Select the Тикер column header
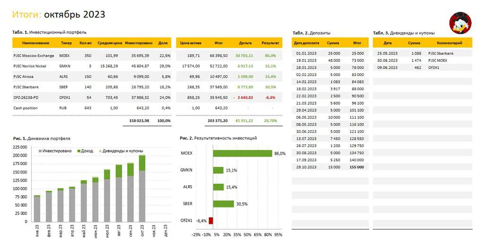Viewport: 484px width, 247px height. (x=66, y=43)
